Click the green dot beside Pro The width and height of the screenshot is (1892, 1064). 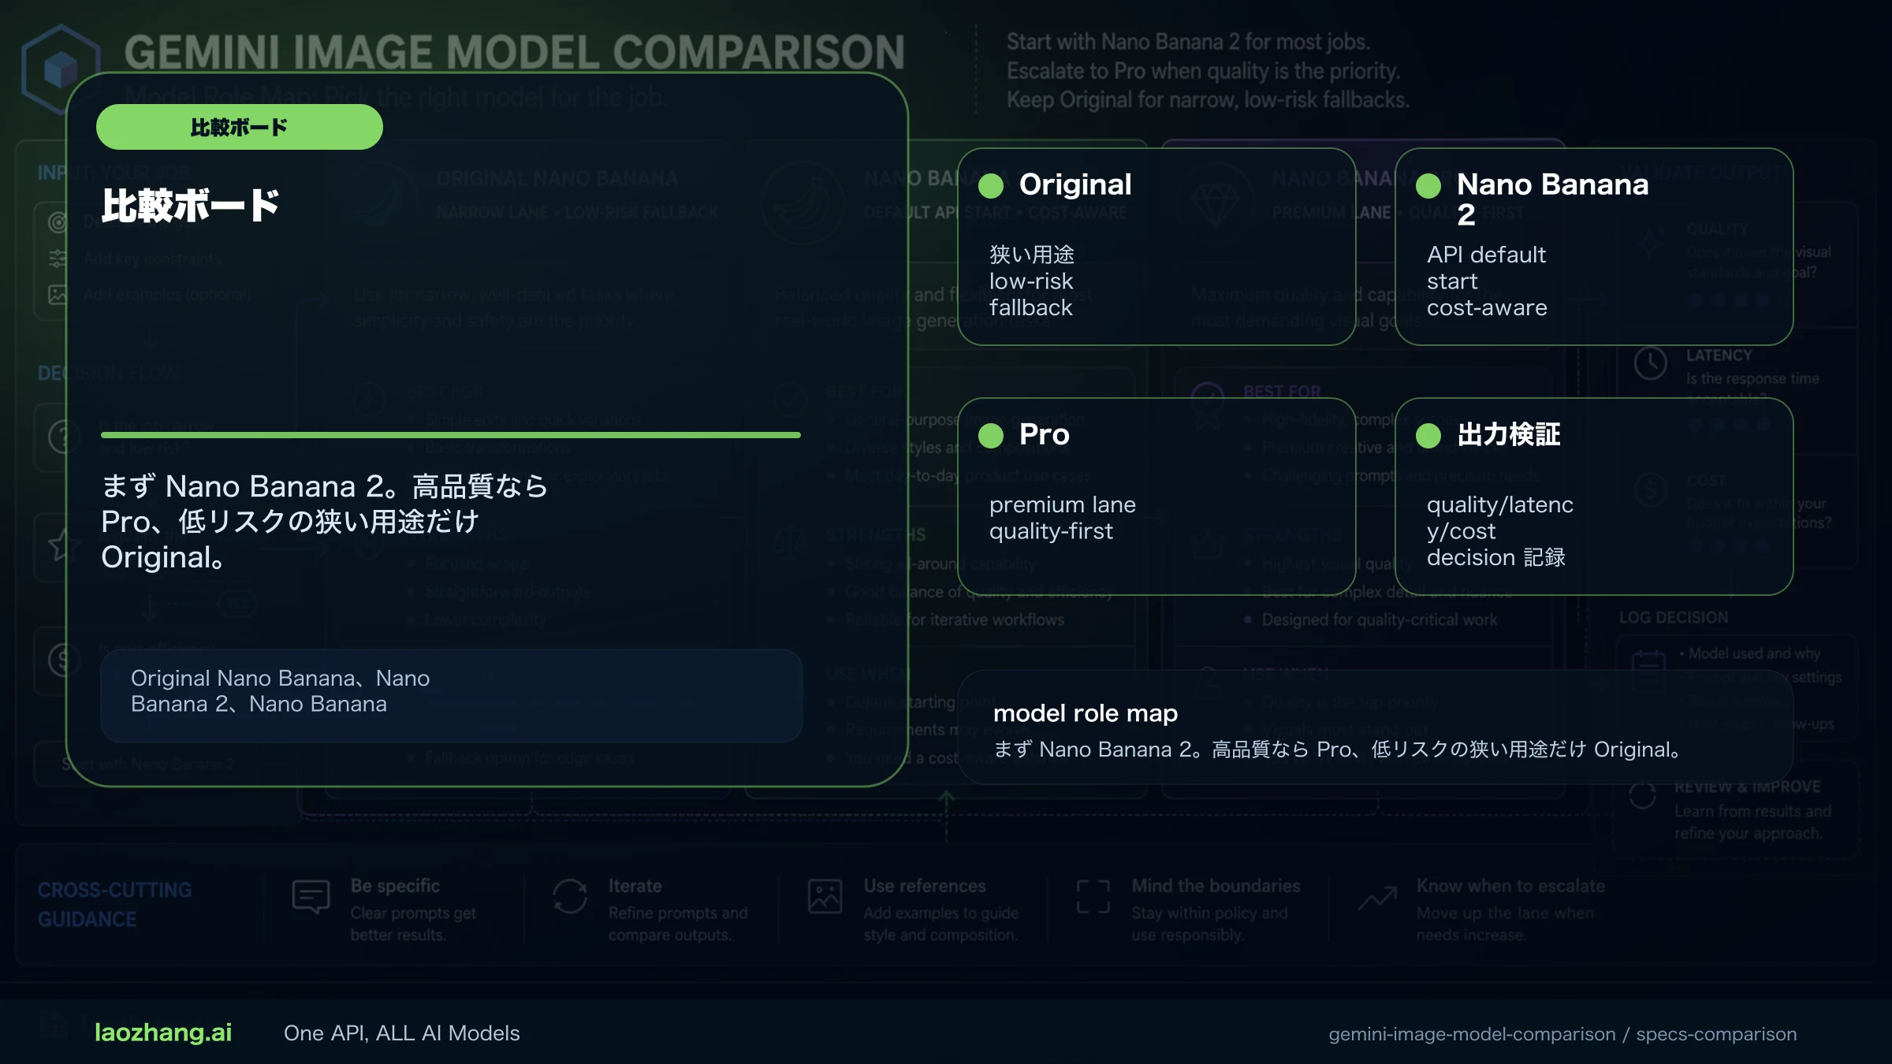coord(991,436)
